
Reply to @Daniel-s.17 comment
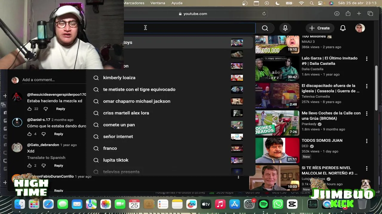click(x=58, y=134)
